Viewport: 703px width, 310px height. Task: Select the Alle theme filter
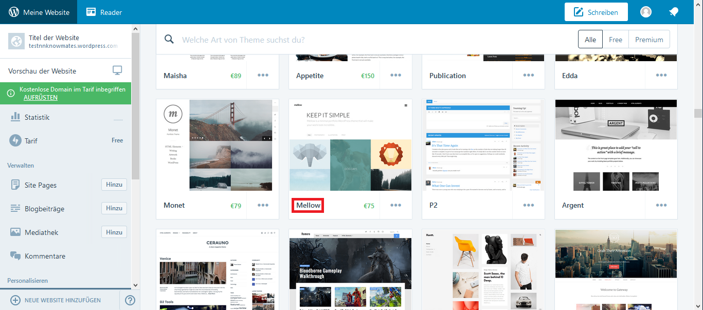point(590,40)
